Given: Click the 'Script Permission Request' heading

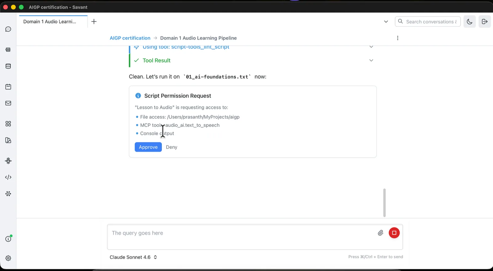Looking at the screenshot, I should click(x=178, y=96).
